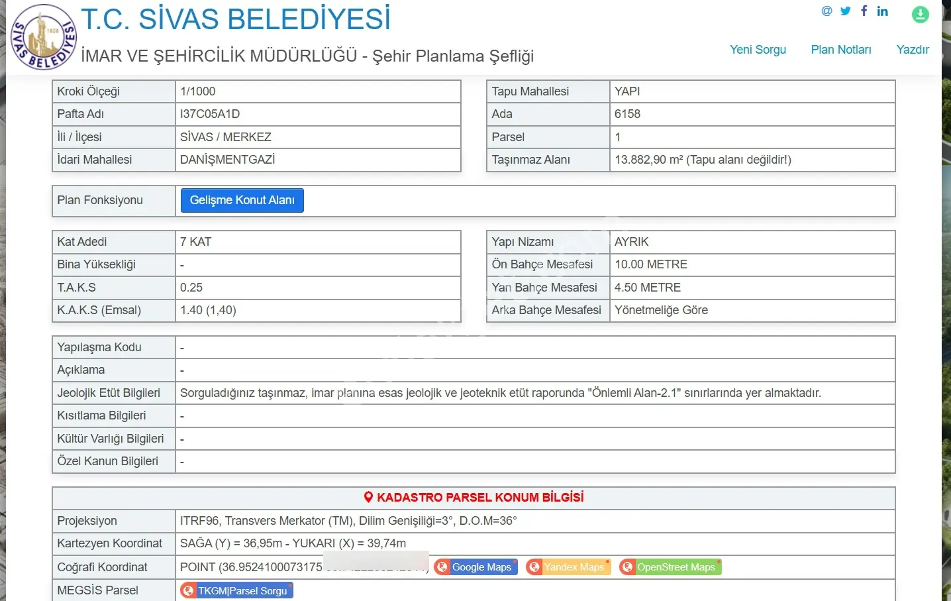Select Taşınmaz Alanı value 13.882,90 m²

click(703, 160)
